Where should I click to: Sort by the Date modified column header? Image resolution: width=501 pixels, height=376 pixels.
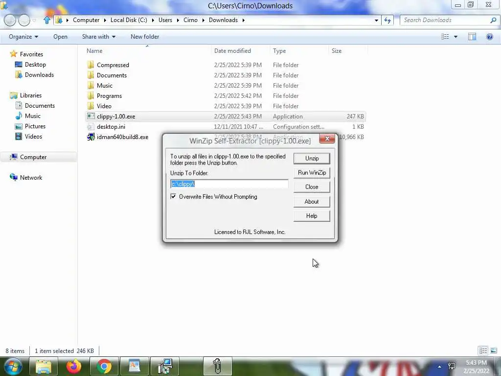click(232, 51)
